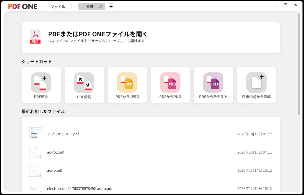Add a new tab with plus button
Image resolution: width=304 pixels, height=195 pixels.
[111, 6]
